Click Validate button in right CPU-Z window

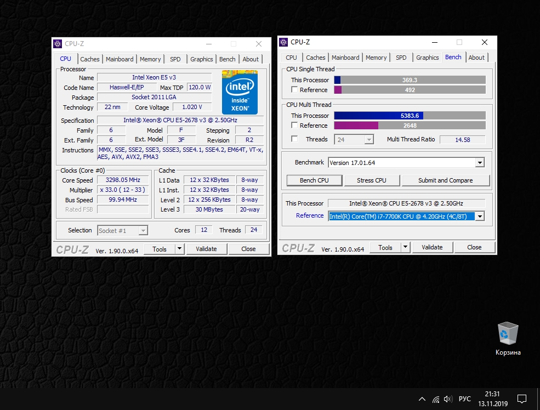tap(432, 247)
